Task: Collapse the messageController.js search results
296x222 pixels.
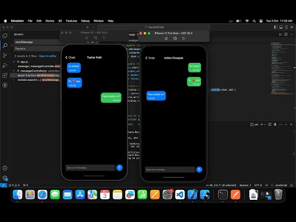Action: (14, 71)
